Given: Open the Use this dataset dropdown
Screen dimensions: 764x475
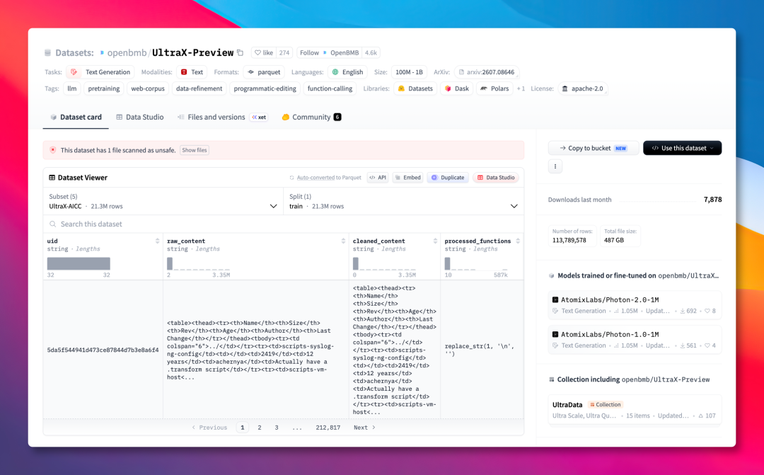Looking at the screenshot, I should click(x=682, y=148).
